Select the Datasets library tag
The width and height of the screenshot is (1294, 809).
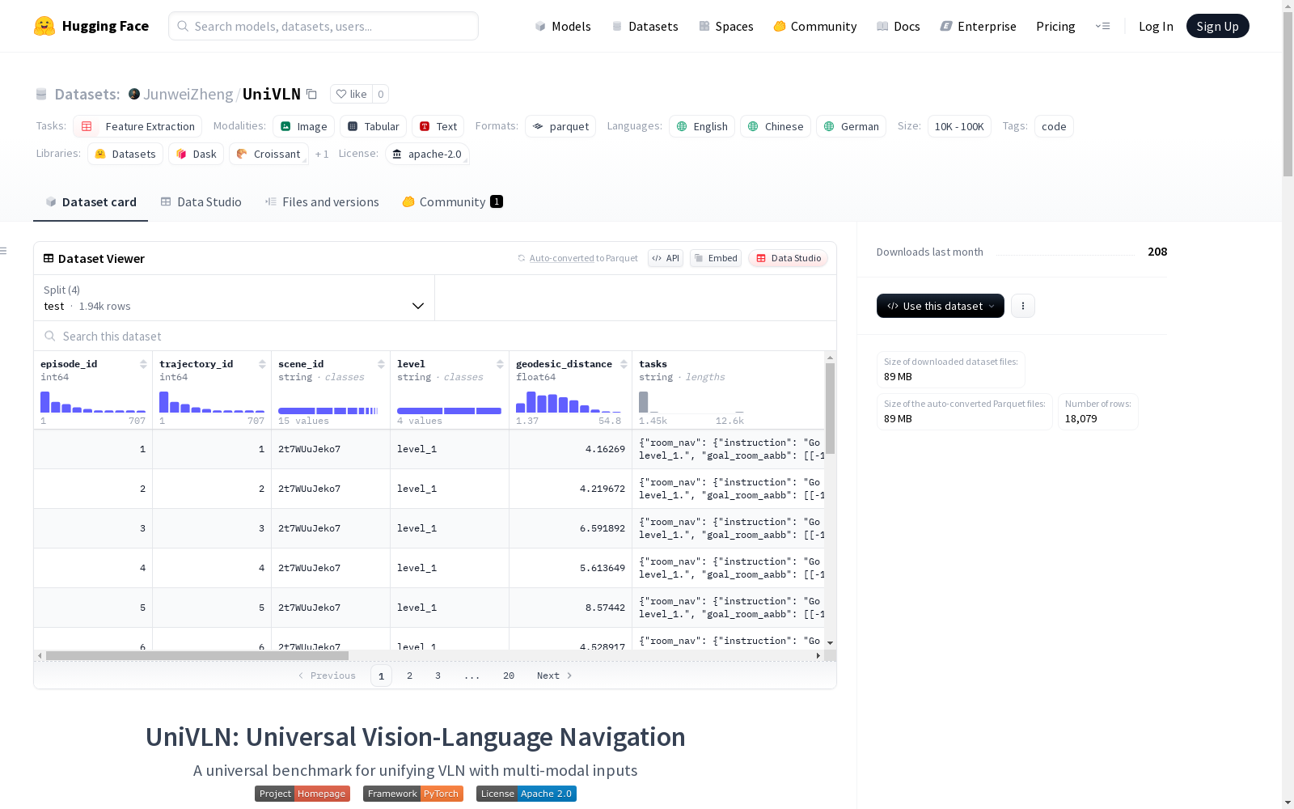(x=125, y=154)
